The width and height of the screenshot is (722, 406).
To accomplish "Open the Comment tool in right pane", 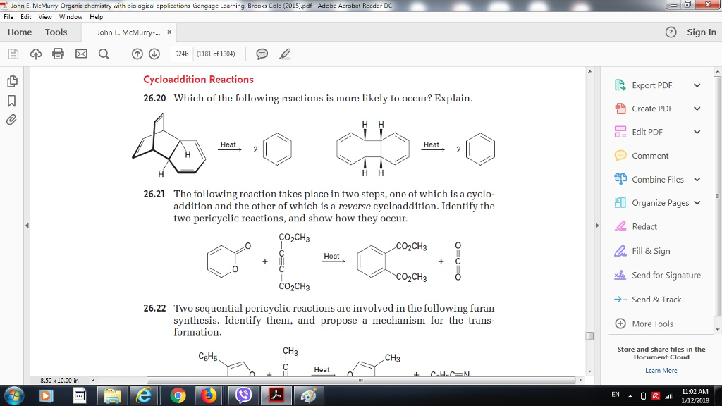I will [x=649, y=156].
